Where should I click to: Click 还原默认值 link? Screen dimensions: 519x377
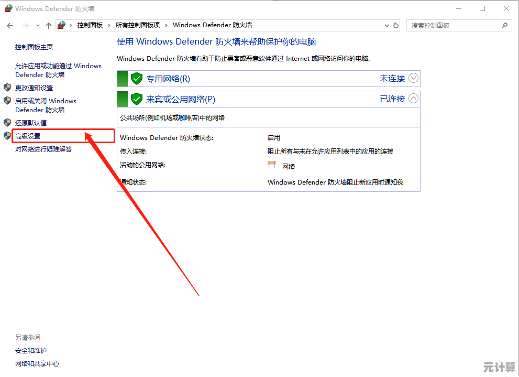[x=31, y=123]
